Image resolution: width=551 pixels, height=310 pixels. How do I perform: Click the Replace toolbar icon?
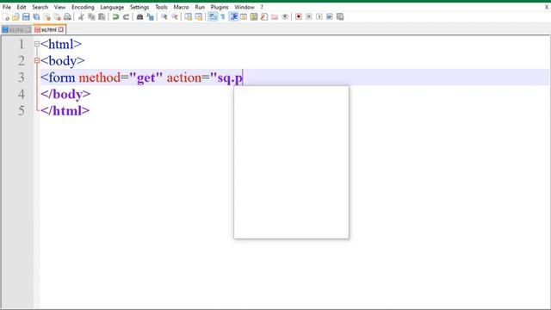150,17
